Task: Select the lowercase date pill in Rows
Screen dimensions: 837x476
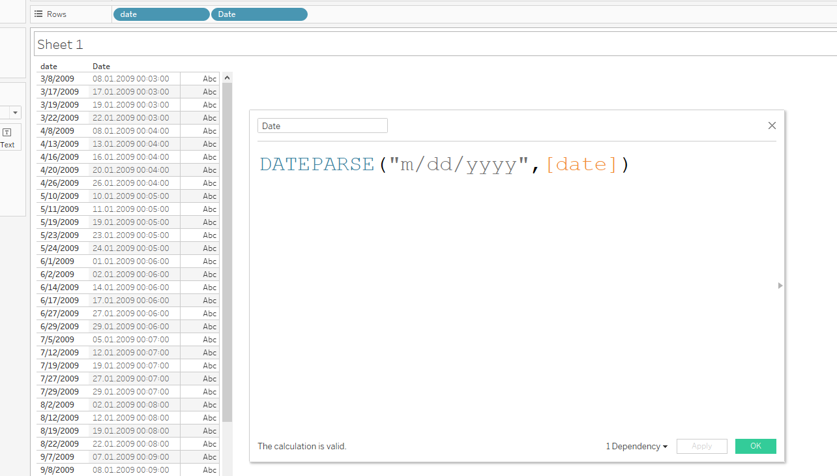Action: [161, 14]
